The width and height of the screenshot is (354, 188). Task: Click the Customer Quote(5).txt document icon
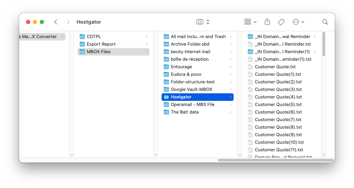coord(250,104)
